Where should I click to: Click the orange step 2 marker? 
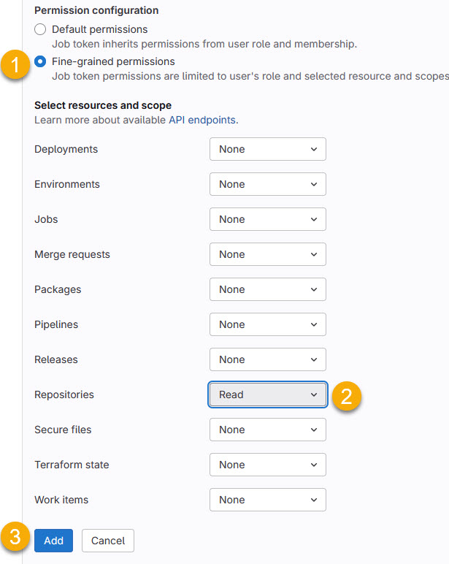[x=347, y=396]
